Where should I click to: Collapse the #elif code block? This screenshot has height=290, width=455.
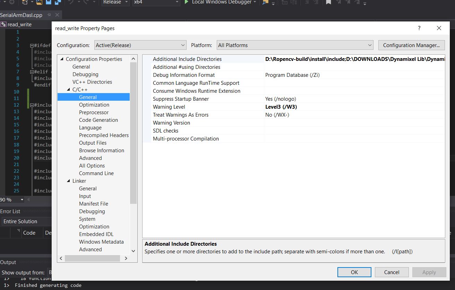click(32, 72)
